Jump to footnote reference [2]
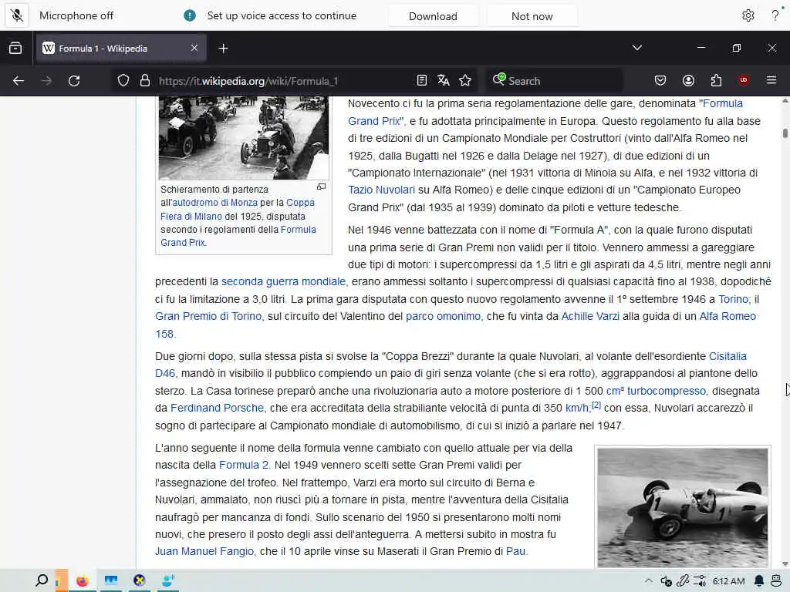The height and width of the screenshot is (592, 790). pyautogui.click(x=596, y=405)
